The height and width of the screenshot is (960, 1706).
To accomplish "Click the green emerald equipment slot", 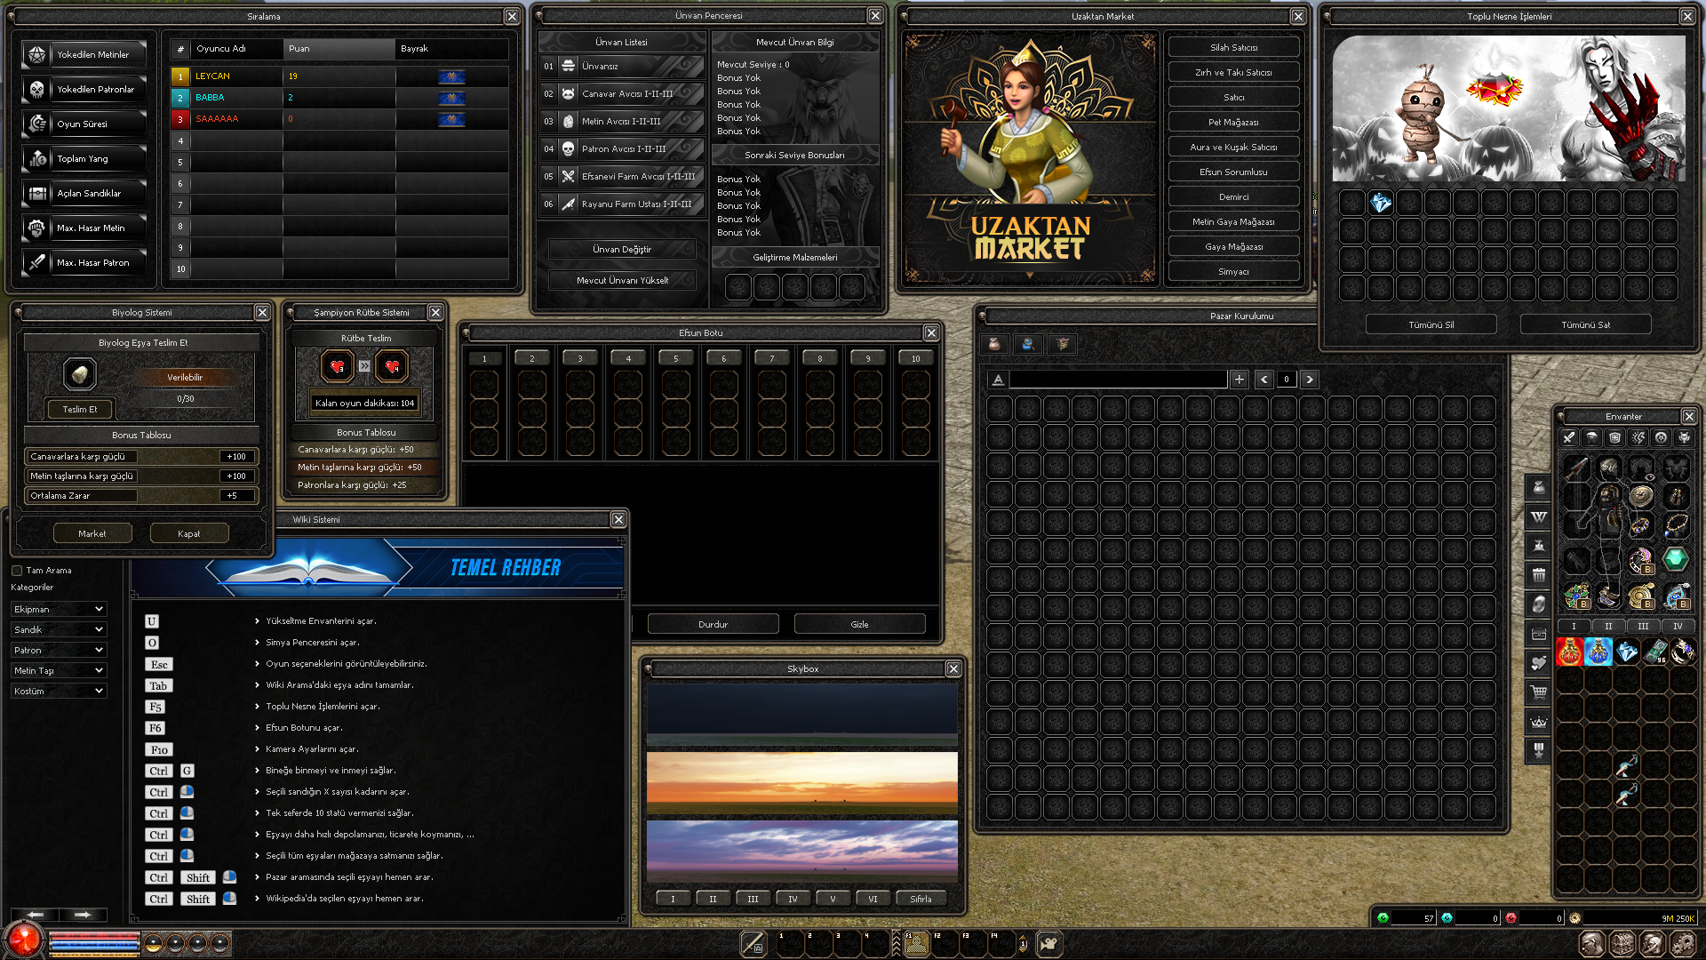I will click(x=1676, y=558).
